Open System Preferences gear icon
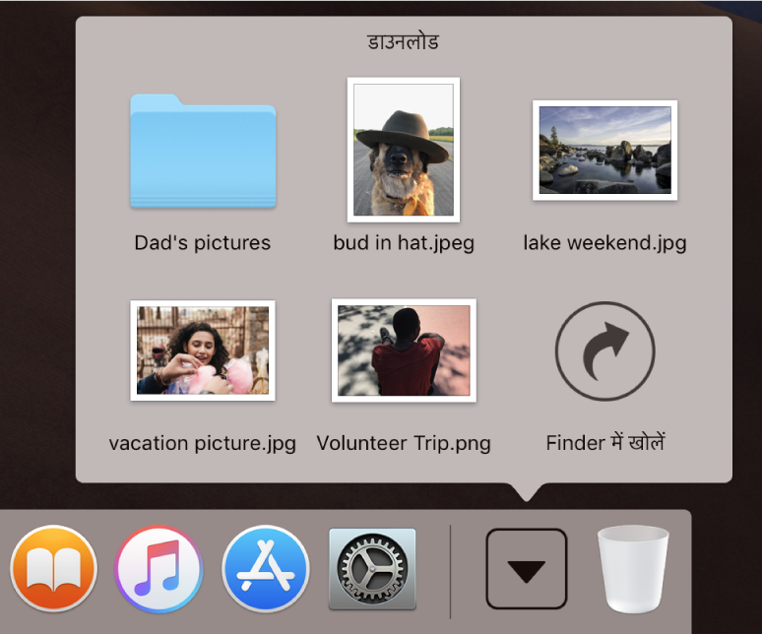The height and width of the screenshot is (634, 762). pos(372,569)
